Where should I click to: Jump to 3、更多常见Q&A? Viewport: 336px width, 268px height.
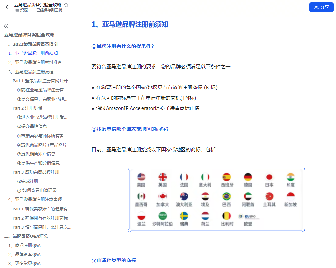tap(24, 263)
